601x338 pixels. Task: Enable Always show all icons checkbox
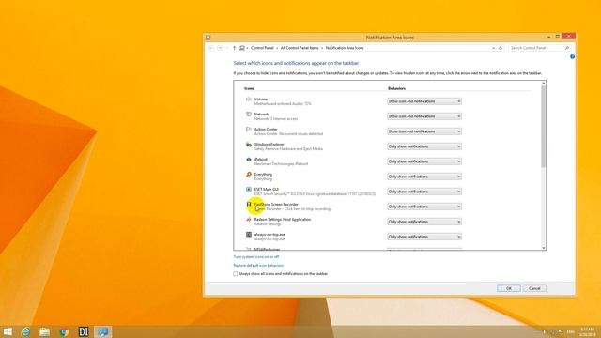[x=236, y=274]
